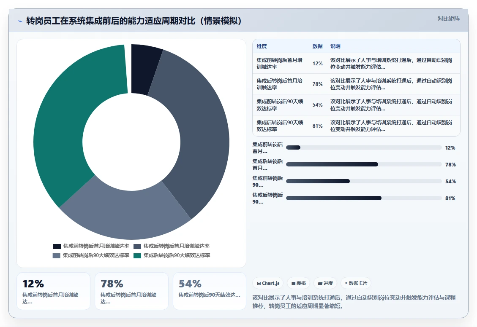
Task: Click the chart title 转岗员工在系统集成前后的能力适应周期对比
Action: click(x=111, y=21)
